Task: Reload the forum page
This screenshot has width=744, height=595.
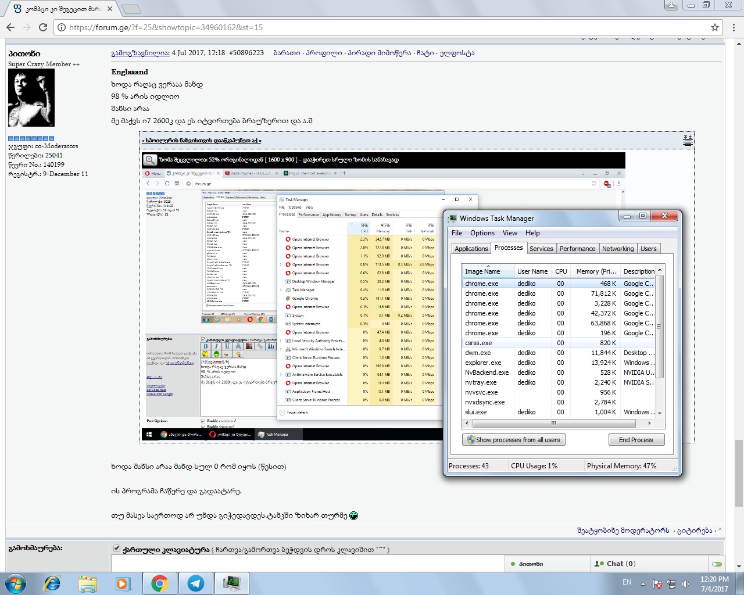Action: click(x=43, y=27)
